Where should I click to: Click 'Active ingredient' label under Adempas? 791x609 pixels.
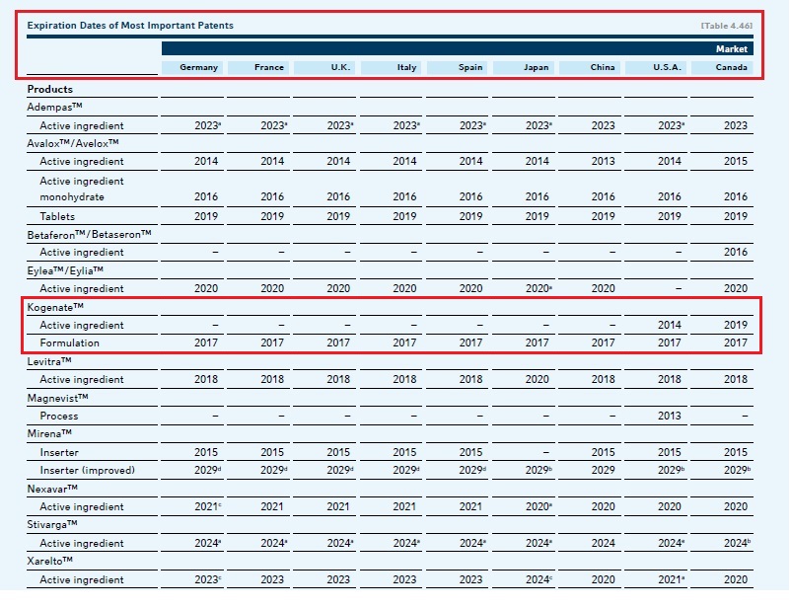(82, 125)
